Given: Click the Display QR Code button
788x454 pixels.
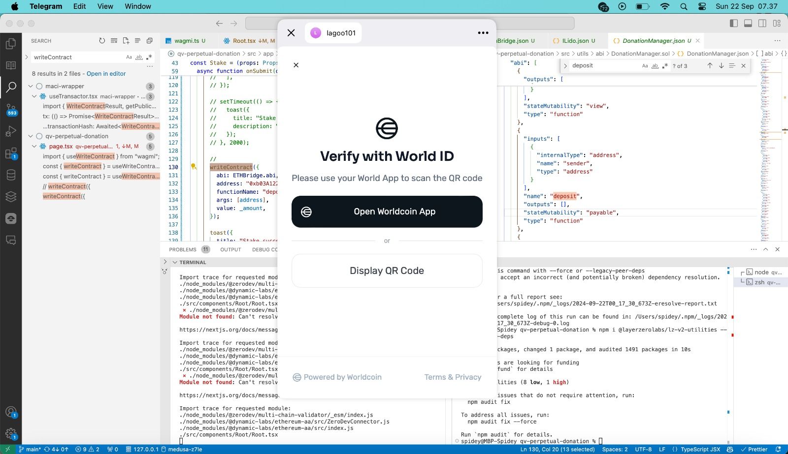Looking at the screenshot, I should (387, 271).
